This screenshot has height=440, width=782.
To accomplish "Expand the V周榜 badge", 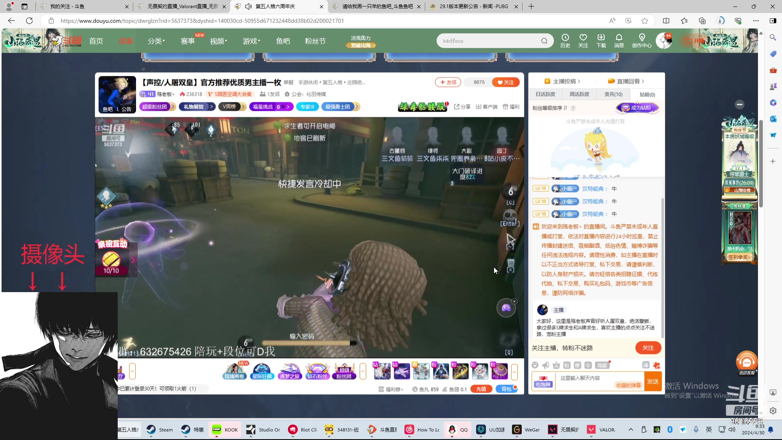I will click(232, 107).
